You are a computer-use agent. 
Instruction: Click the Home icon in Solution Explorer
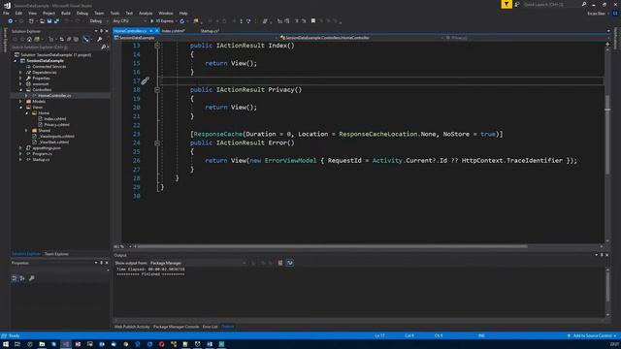tap(29, 39)
